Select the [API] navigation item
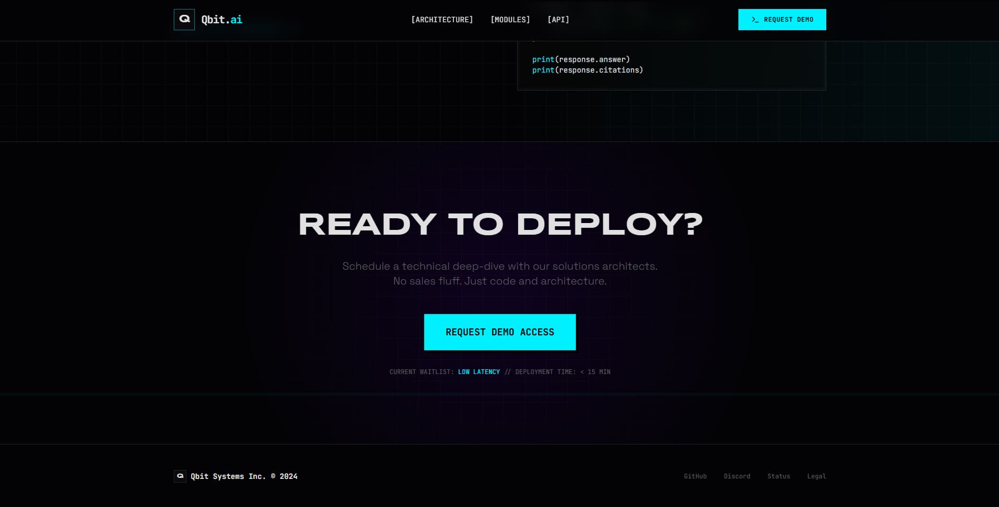 coord(558,20)
